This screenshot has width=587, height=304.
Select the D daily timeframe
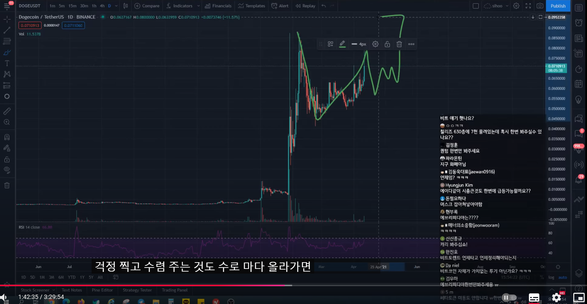(x=109, y=6)
